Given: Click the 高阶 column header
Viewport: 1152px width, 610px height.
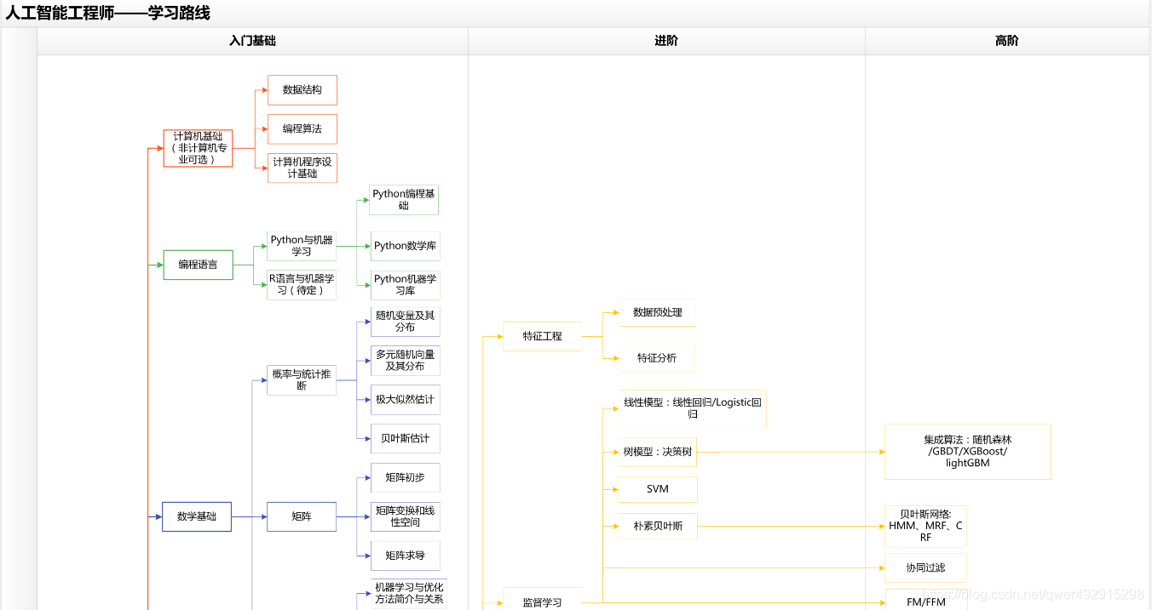Looking at the screenshot, I should click(1007, 41).
